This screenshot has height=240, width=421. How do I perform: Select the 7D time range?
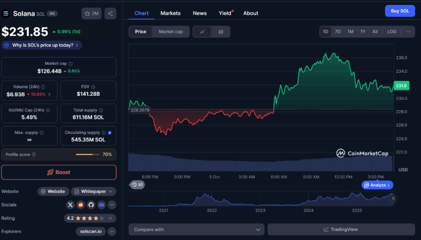tap(338, 32)
